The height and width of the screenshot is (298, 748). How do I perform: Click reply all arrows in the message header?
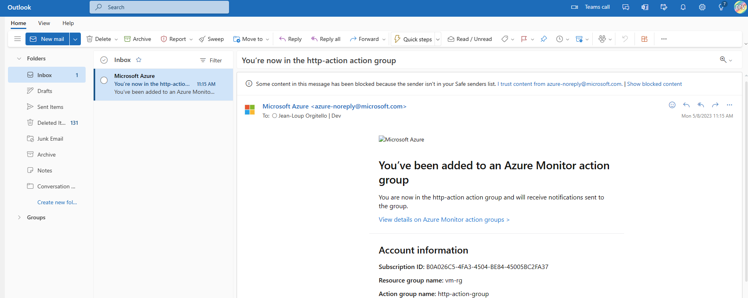[701, 105]
